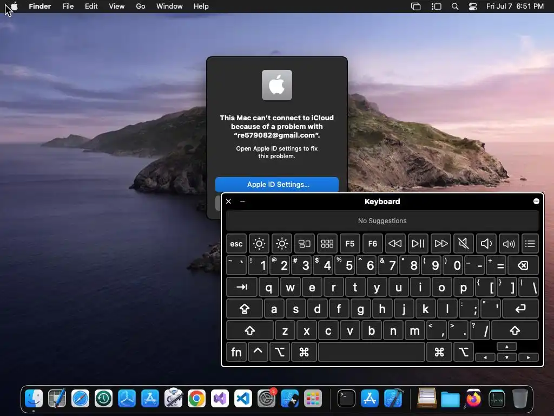554x416 pixels.
Task: Tap the down arrow key
Action: pos(506,357)
